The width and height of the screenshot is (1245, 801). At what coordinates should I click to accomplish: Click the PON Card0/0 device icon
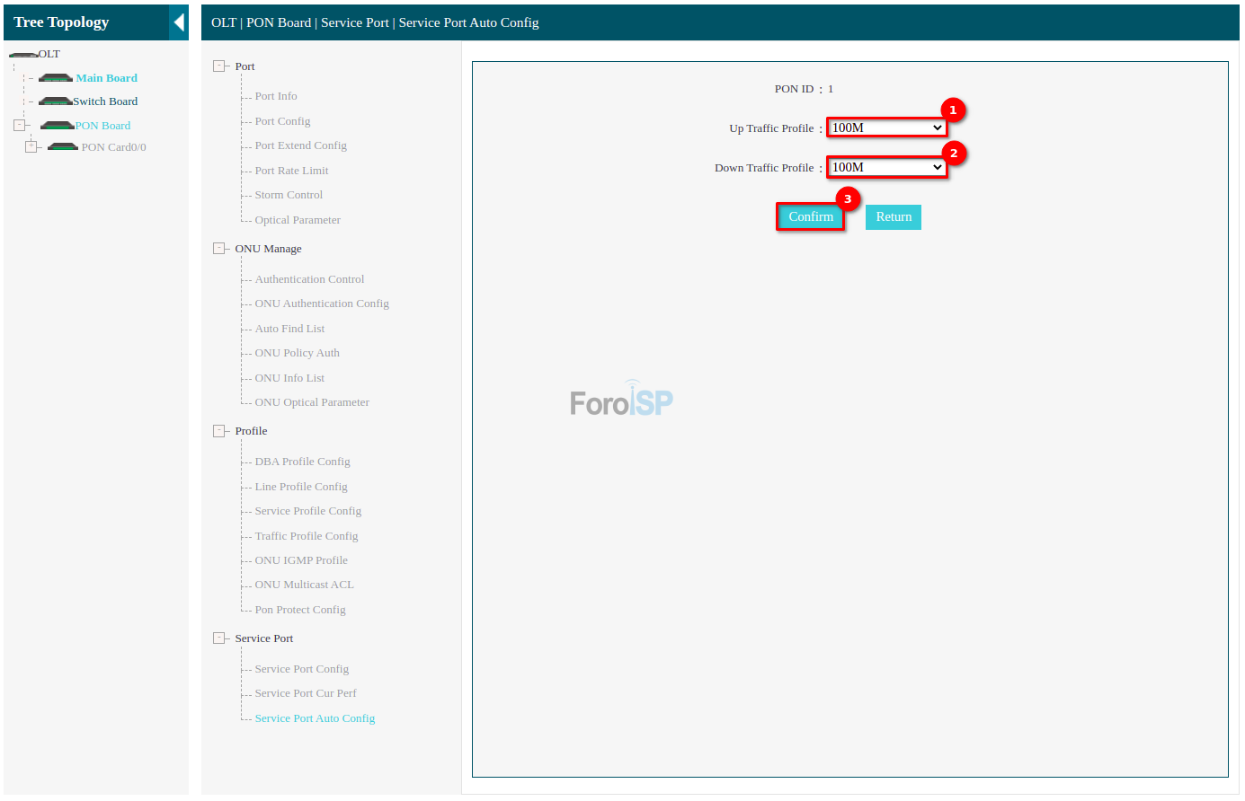(63, 147)
